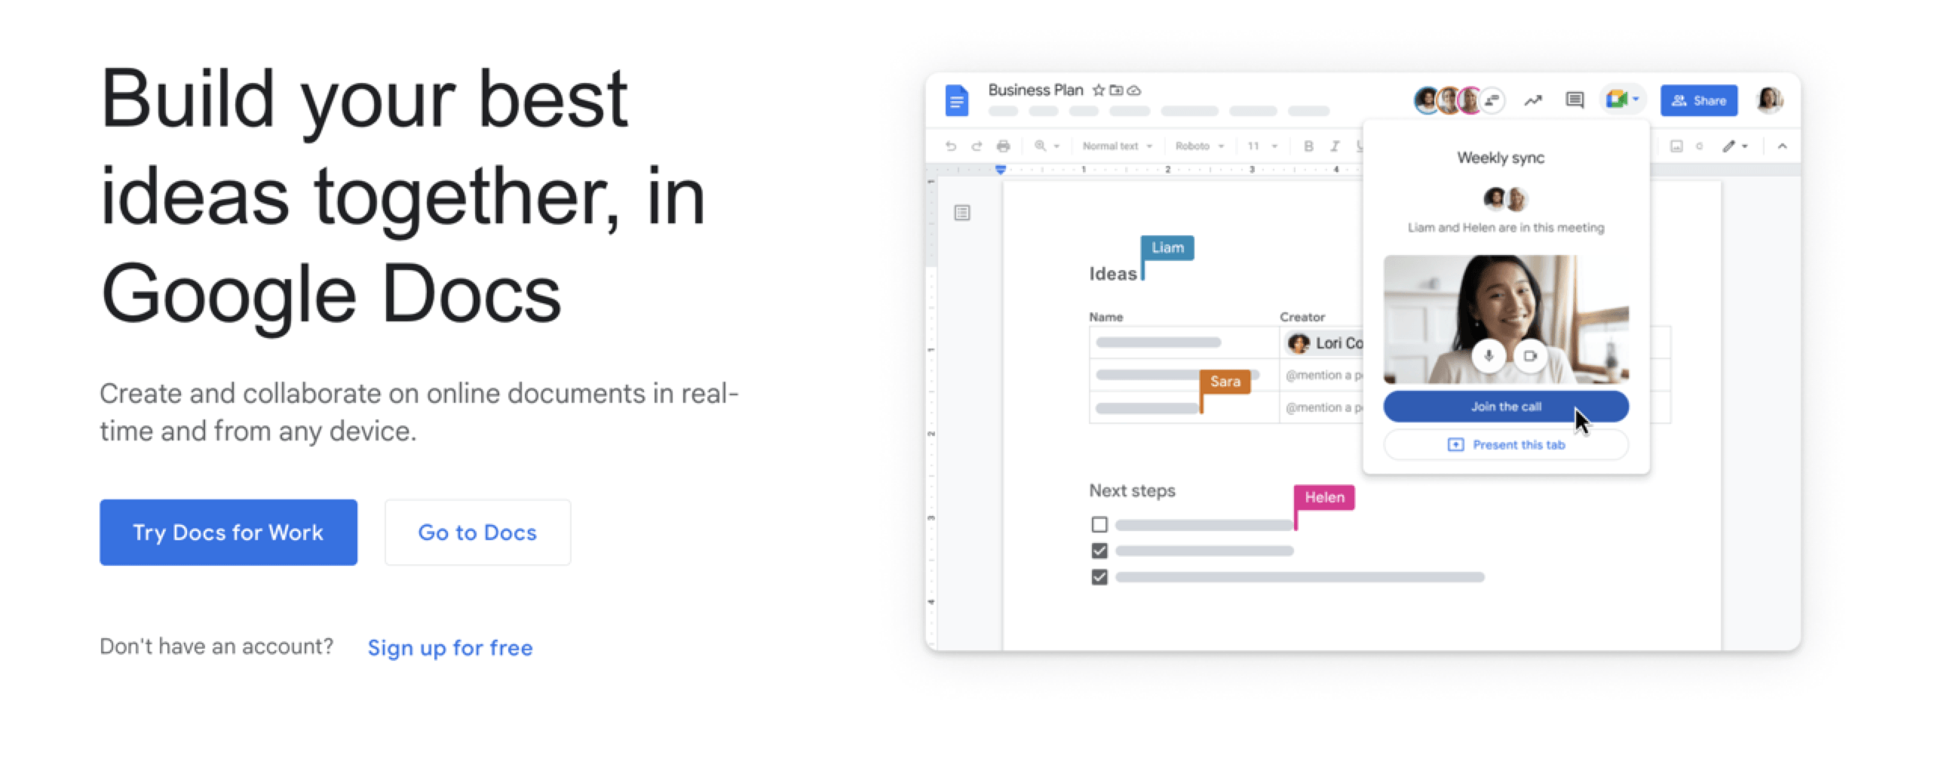Collapse the toolbar with the caret
Viewport: 1935px width, 777px height.
(x=1782, y=146)
